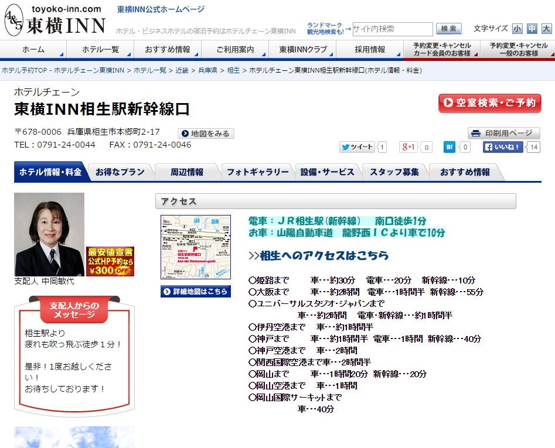Open the ご利用案内 menu
The width and height of the screenshot is (555, 448).
pos(235,50)
